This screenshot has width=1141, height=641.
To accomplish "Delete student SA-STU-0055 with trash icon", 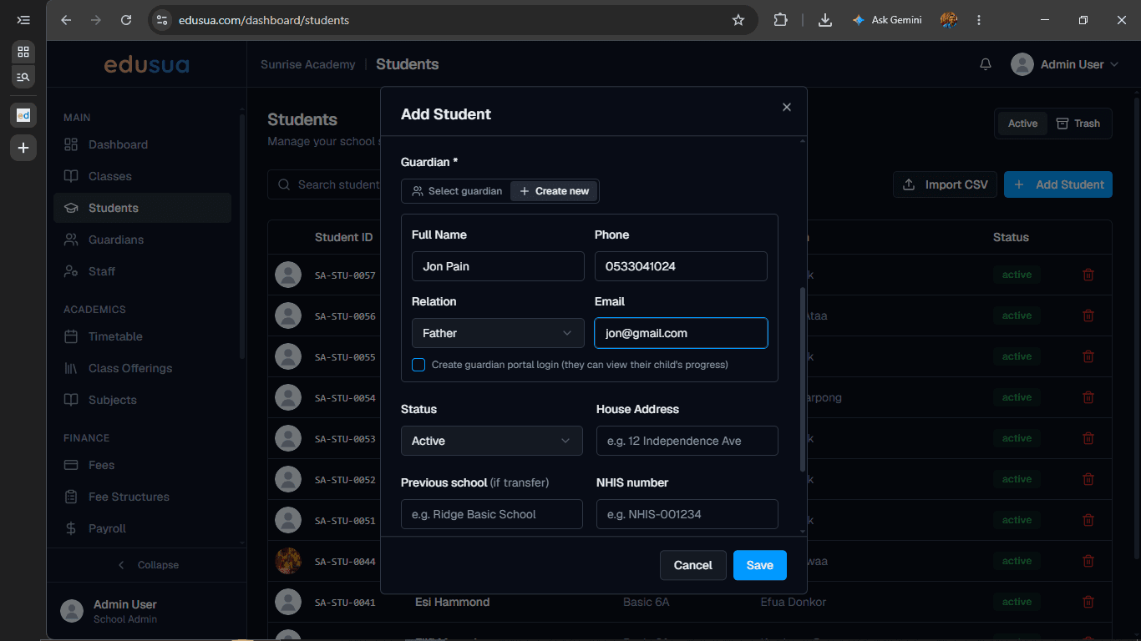I will click(x=1088, y=356).
